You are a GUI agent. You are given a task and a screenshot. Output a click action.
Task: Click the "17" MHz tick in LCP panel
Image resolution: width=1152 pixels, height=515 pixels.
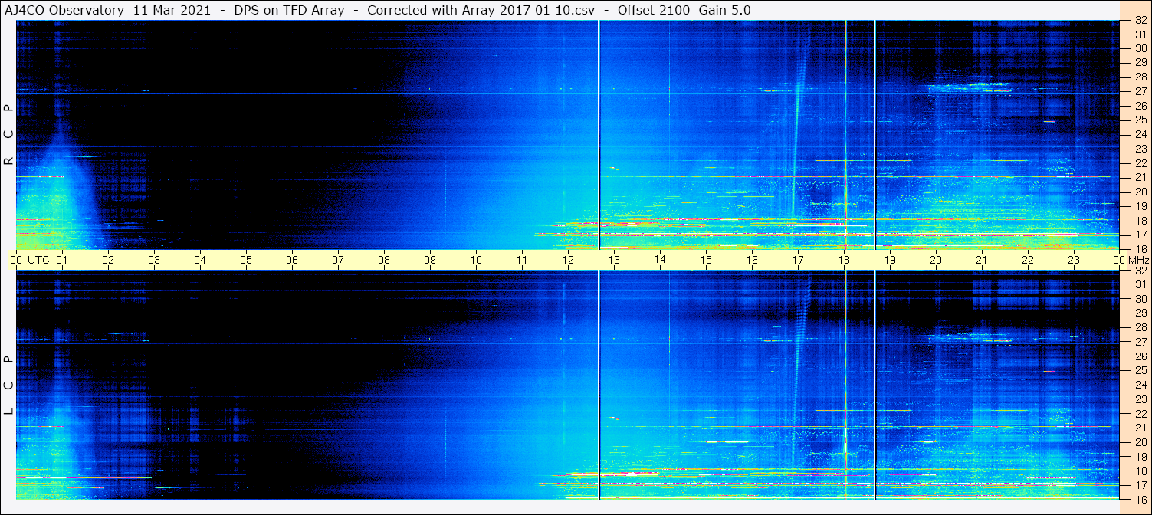tap(1140, 485)
